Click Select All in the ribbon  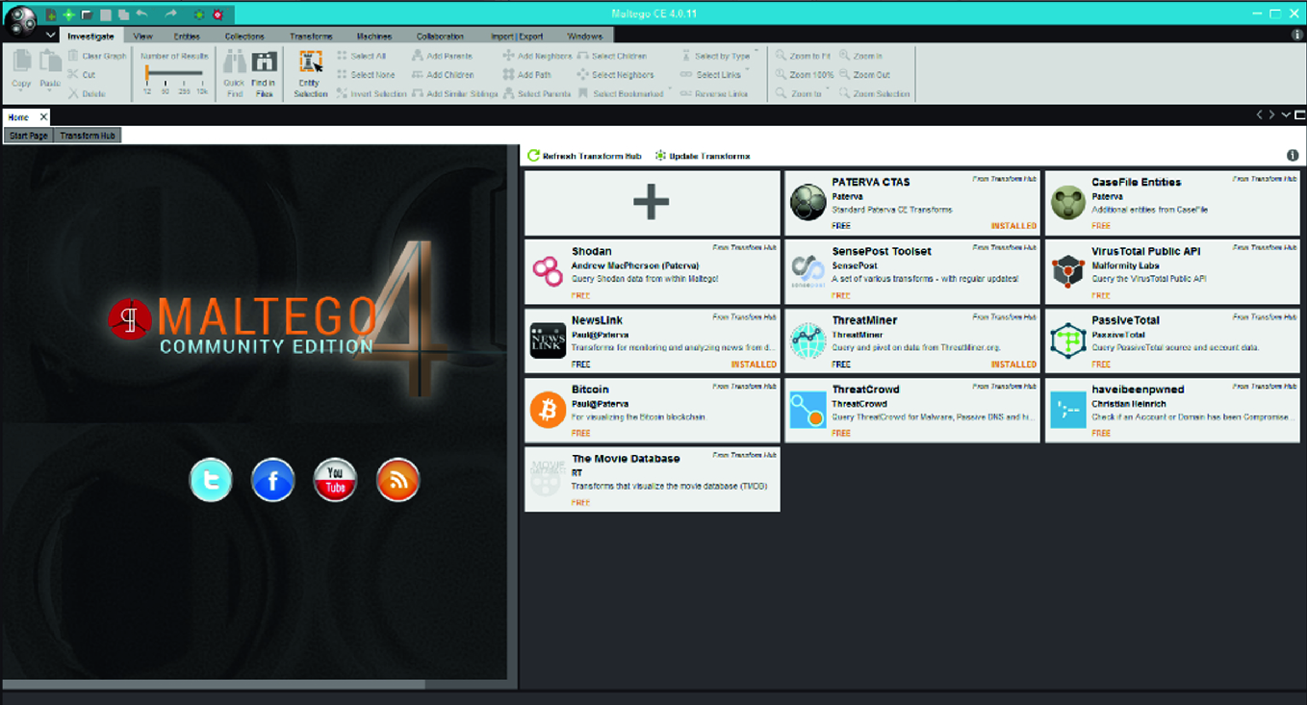[x=361, y=56]
